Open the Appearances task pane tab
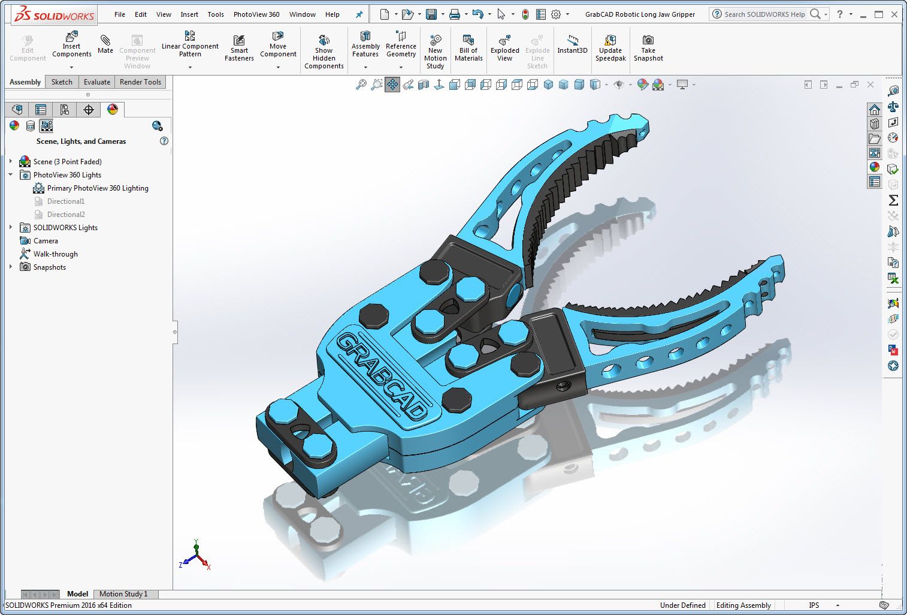This screenshot has height=615, width=907. click(875, 167)
